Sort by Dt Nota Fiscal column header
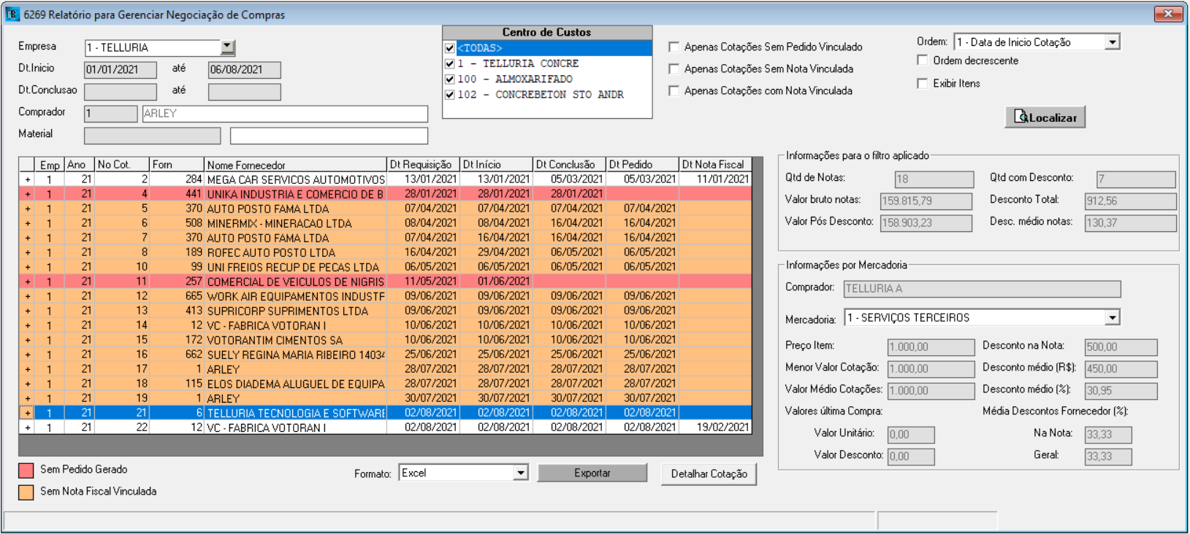The image size is (1190, 534). coord(715,165)
